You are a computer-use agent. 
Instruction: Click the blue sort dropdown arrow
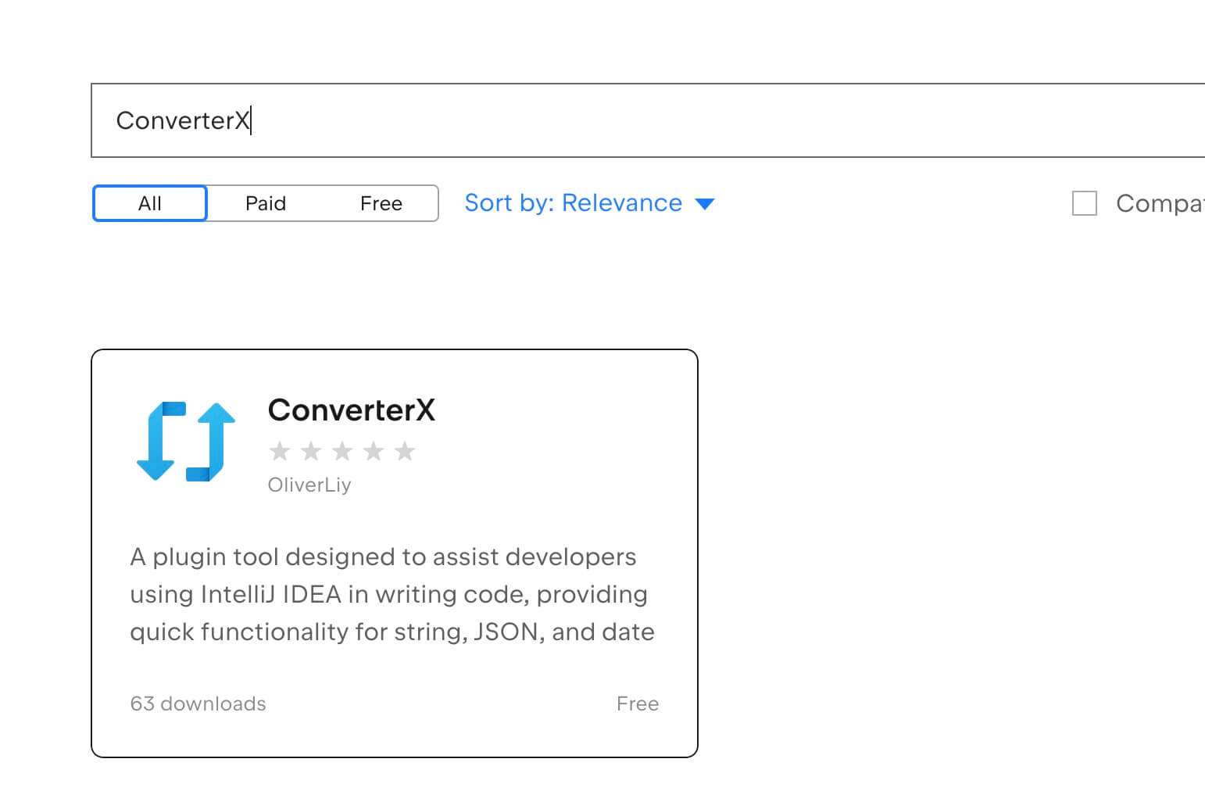pyautogui.click(x=705, y=204)
